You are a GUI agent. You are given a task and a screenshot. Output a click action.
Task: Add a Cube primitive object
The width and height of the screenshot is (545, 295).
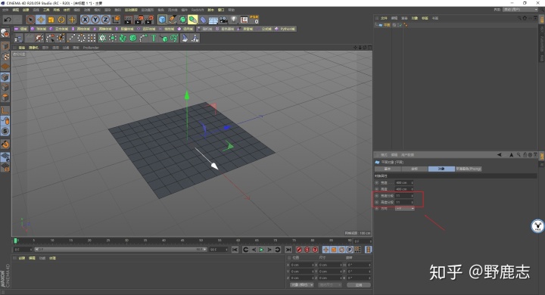pos(162,20)
